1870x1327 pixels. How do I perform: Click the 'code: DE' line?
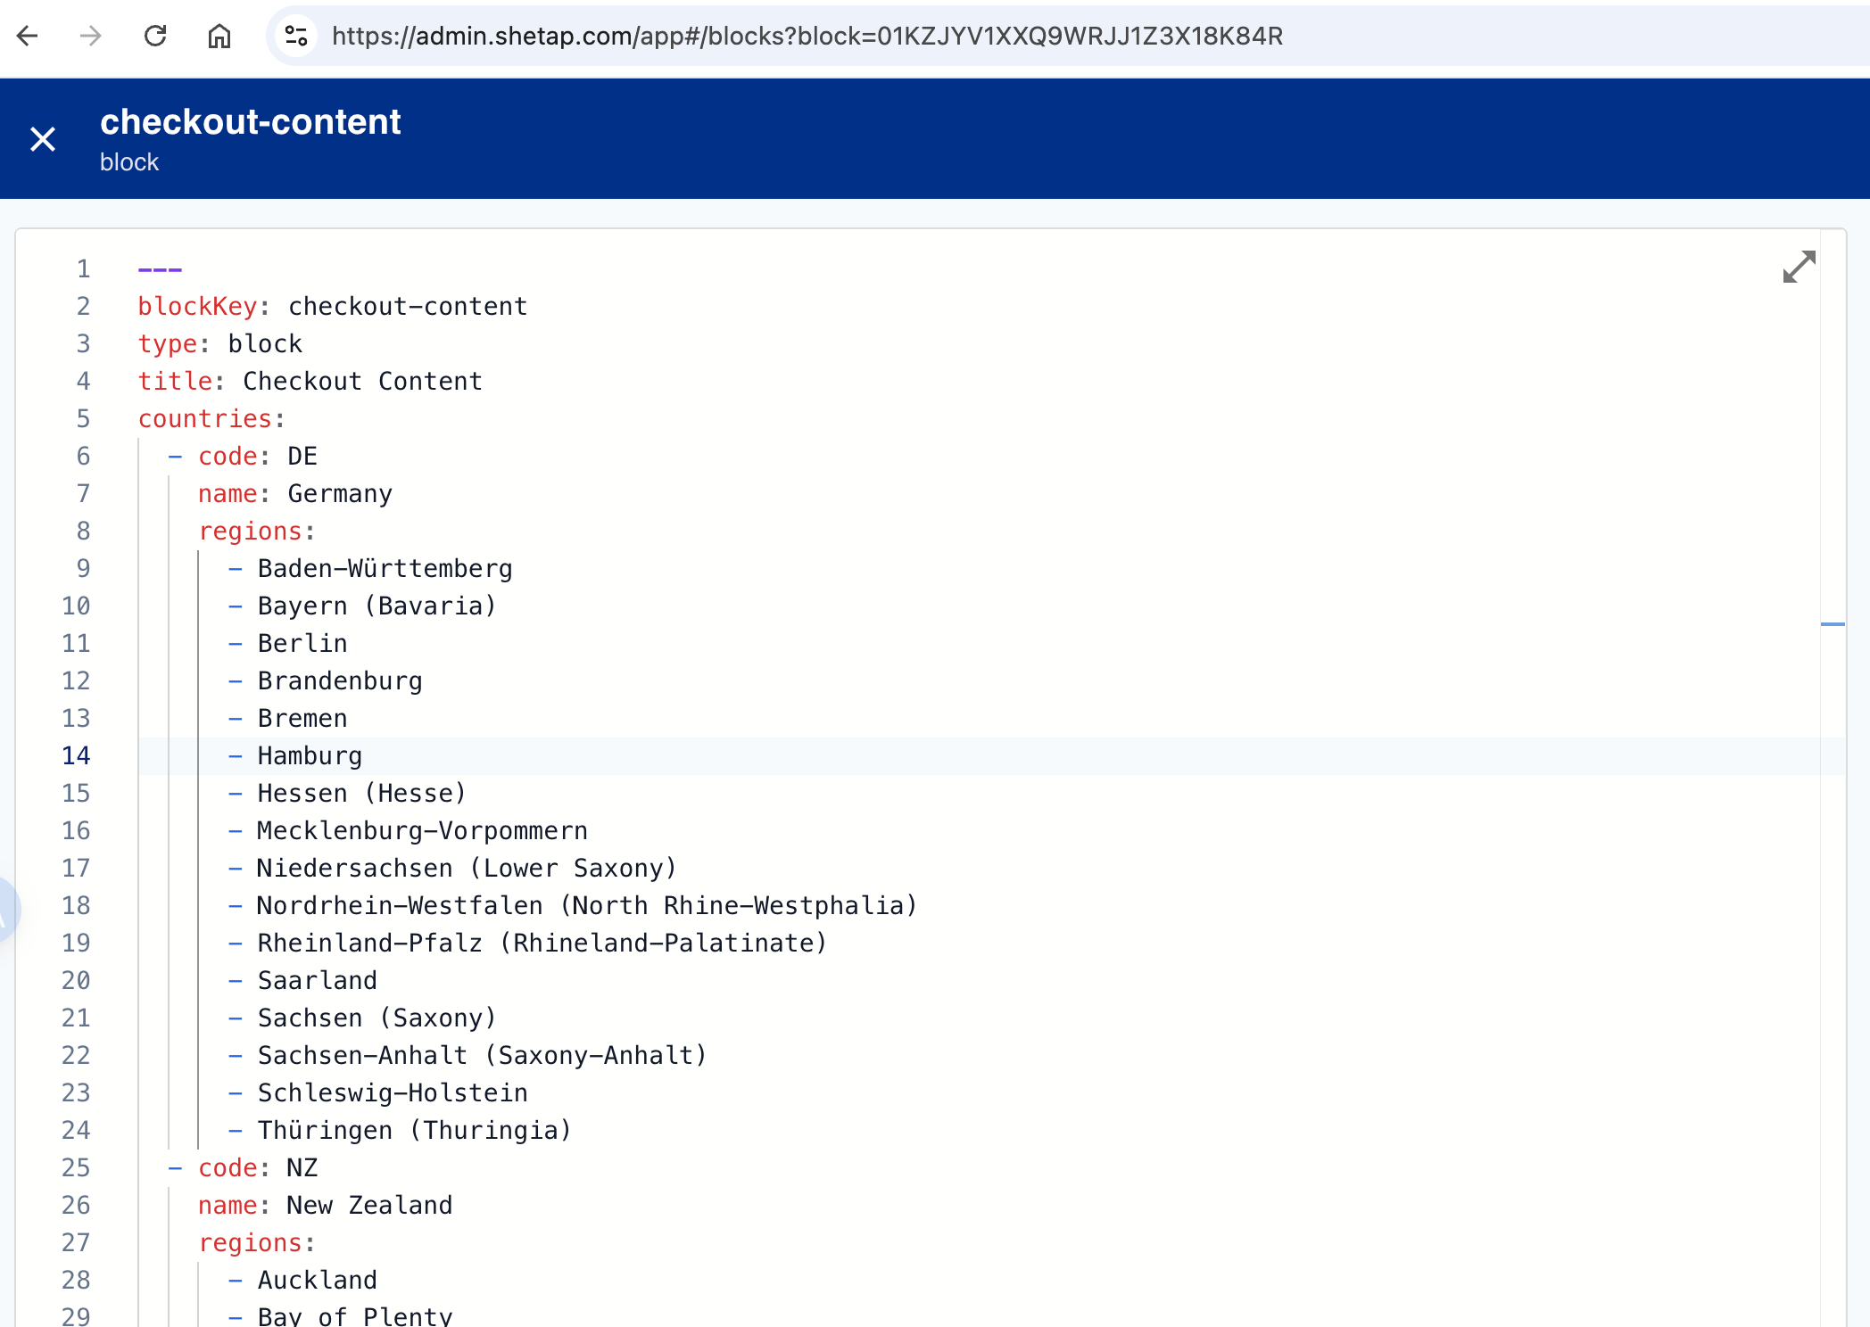[258, 456]
